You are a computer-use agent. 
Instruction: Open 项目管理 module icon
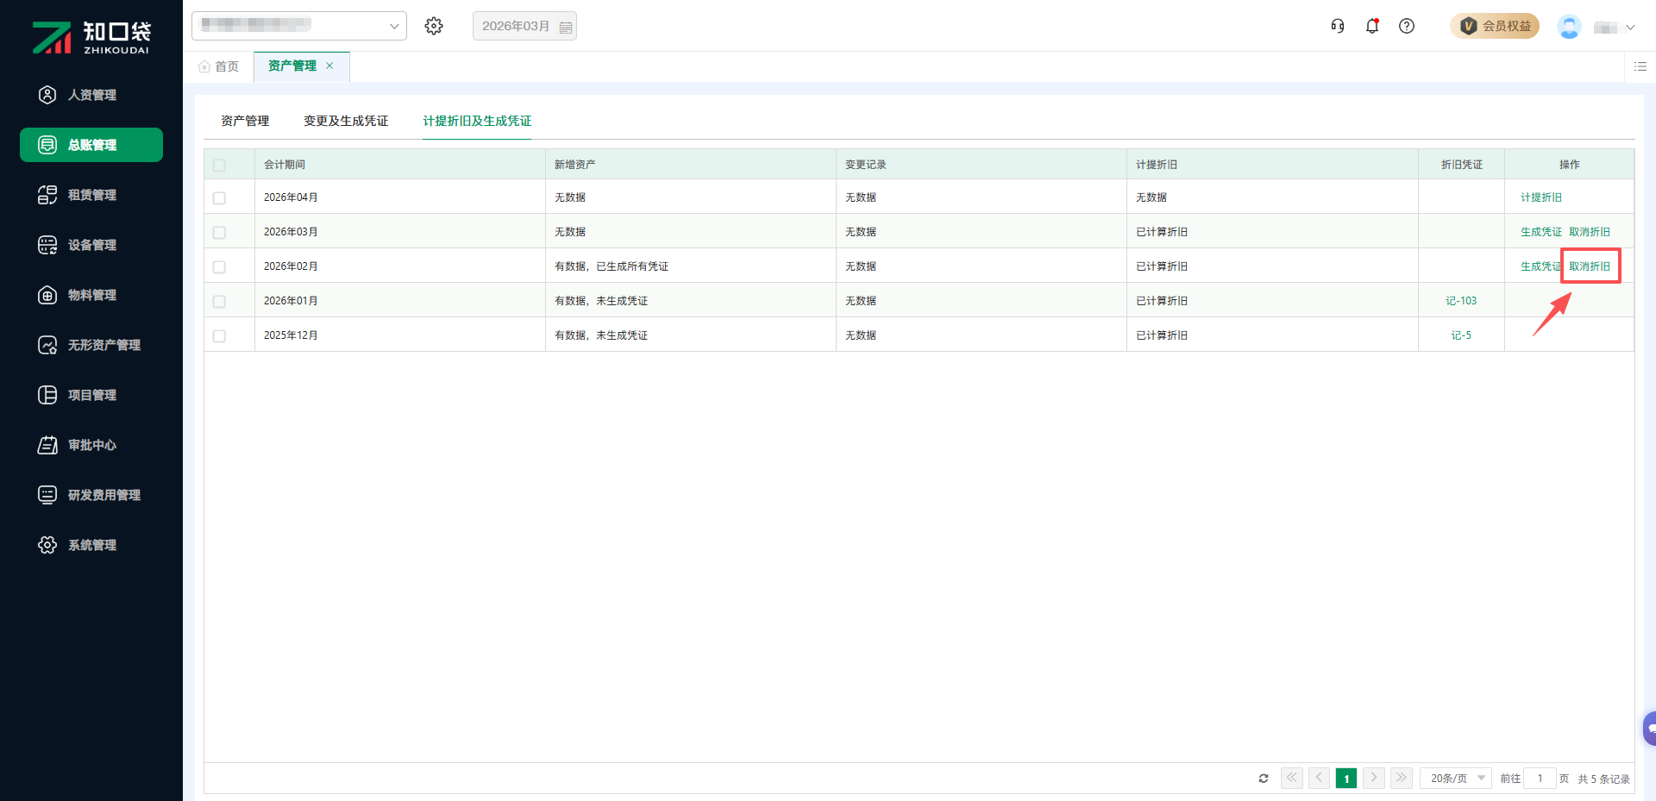47,395
